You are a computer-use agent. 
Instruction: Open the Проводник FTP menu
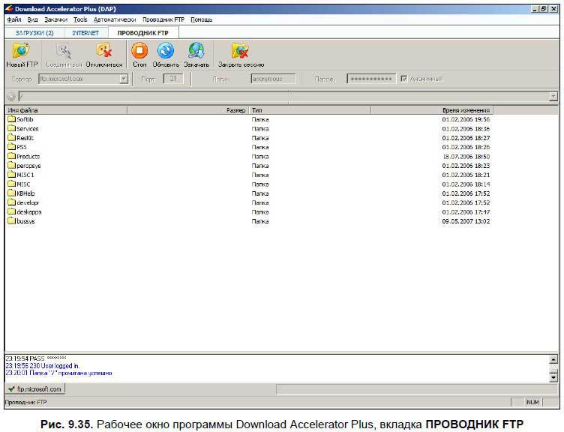(163, 19)
